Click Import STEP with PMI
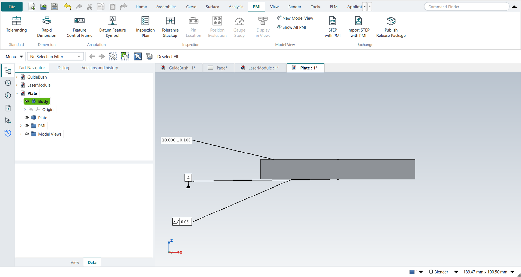This screenshot has height=277, width=521. [358, 27]
